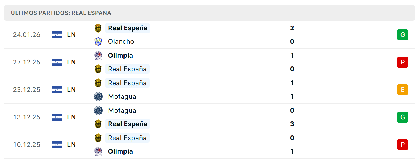The width and height of the screenshot is (419, 164).
Task: Open bold Real España in 13.12.25 match
Action: tap(128, 124)
